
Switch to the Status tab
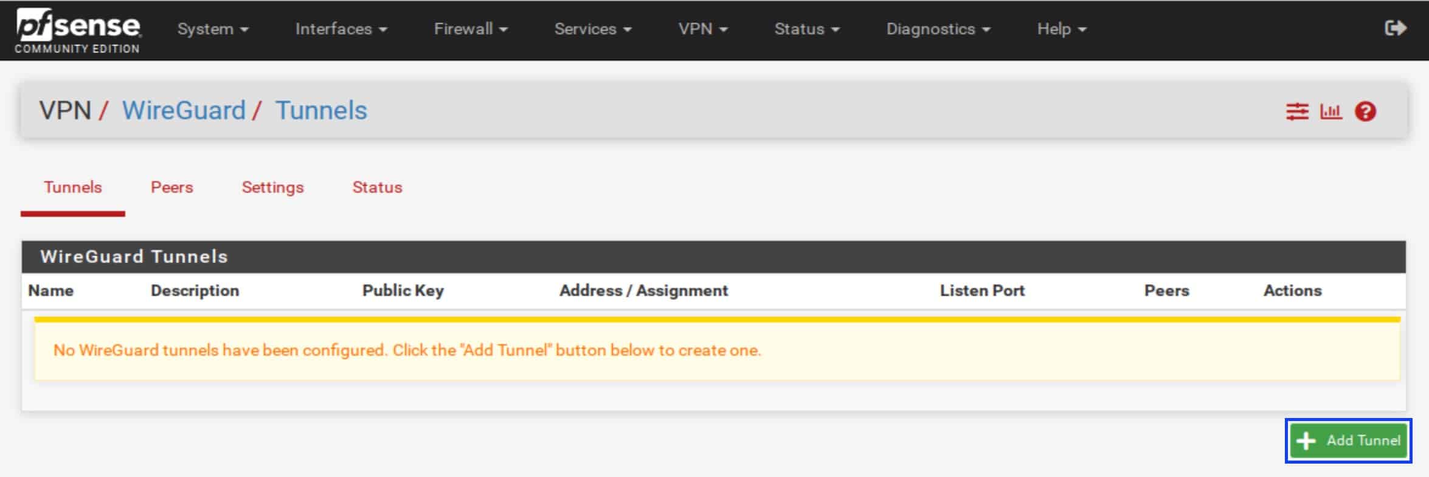378,187
